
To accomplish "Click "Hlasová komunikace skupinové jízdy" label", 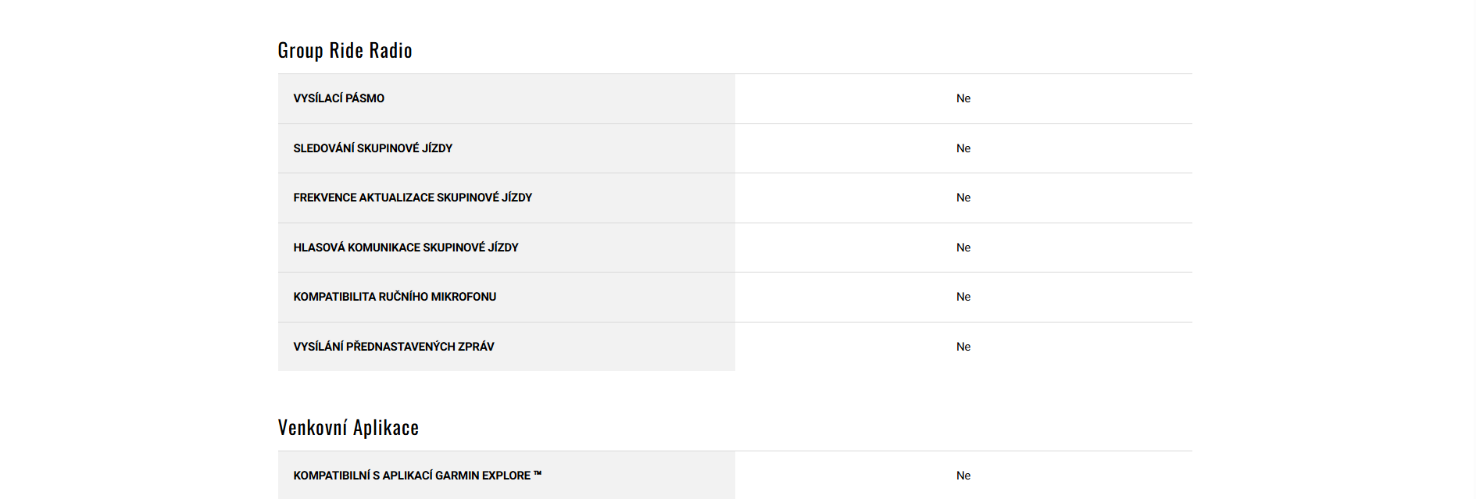I will coord(406,248).
